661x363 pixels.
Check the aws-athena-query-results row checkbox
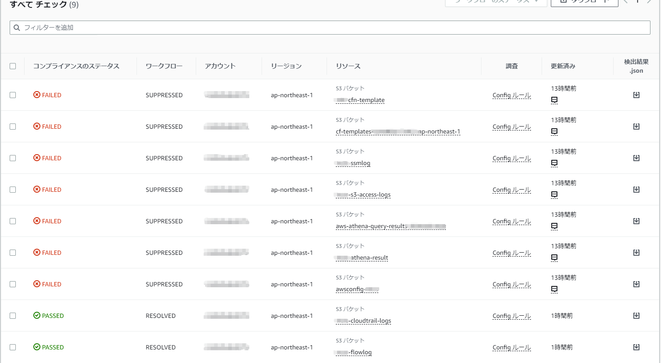(x=13, y=221)
